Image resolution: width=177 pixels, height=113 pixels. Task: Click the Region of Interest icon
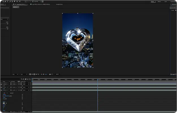[36, 74]
